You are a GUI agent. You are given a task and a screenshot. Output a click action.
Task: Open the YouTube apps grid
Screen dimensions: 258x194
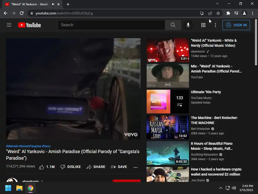(x=203, y=25)
